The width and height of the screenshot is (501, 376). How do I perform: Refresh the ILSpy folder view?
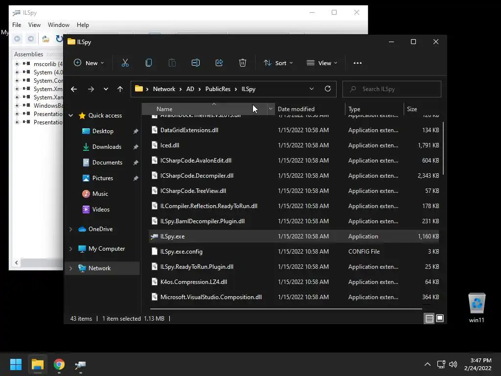[328, 89]
